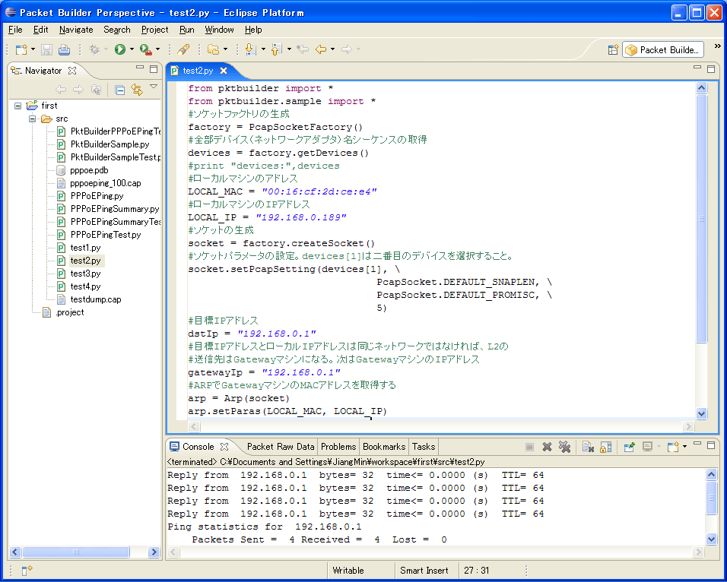
Task: Click the editor horizontal scroll left arrow
Action: coord(194,426)
